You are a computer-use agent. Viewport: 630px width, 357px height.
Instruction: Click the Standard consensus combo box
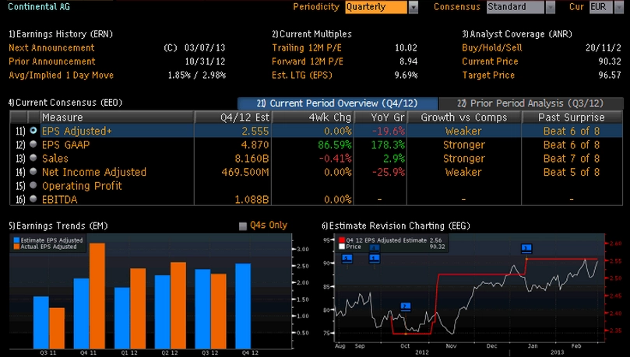coord(516,7)
